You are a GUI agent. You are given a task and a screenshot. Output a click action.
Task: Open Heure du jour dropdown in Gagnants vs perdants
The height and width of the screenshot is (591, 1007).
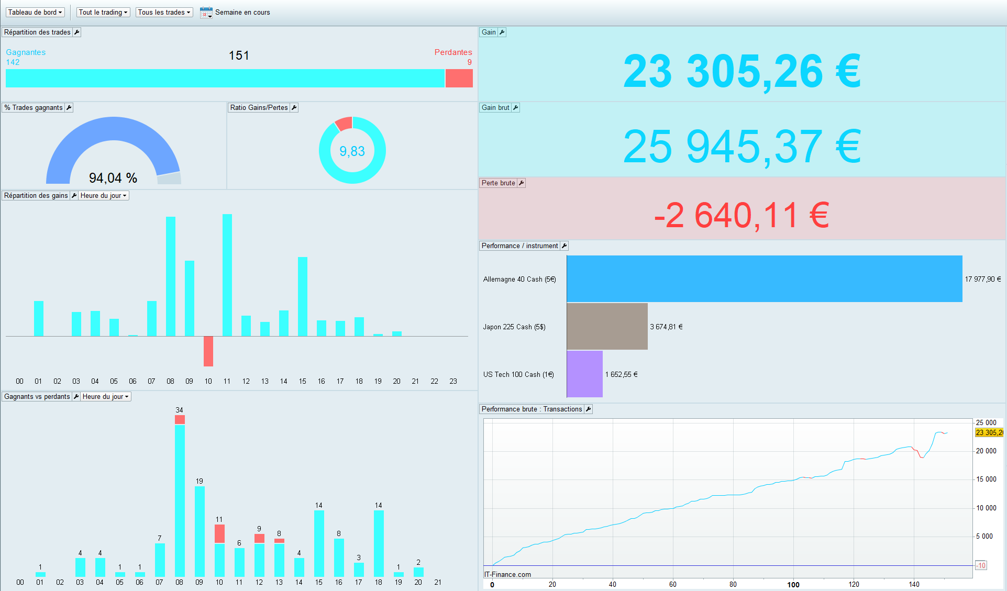point(105,397)
